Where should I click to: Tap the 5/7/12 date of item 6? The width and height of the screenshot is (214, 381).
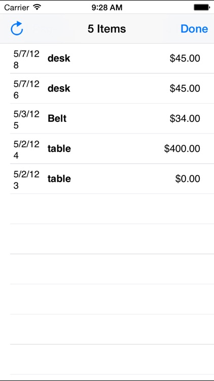click(26, 84)
